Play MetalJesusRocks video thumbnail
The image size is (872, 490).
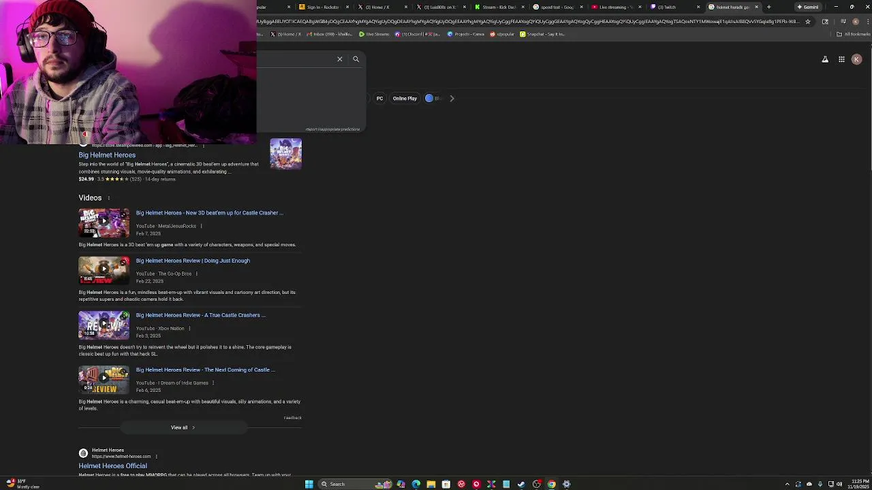click(x=104, y=223)
